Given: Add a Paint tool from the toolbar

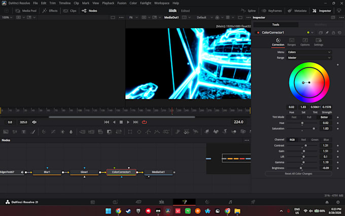Looking at the screenshot, I should pos(33,132).
